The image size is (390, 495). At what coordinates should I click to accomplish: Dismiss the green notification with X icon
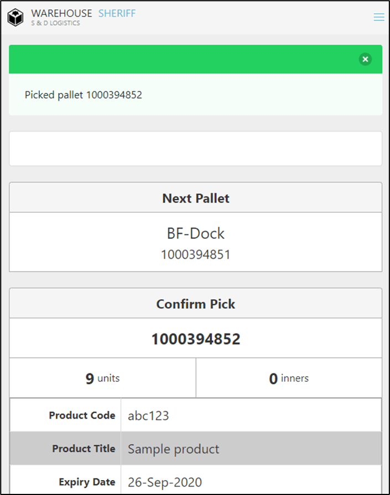[365, 59]
